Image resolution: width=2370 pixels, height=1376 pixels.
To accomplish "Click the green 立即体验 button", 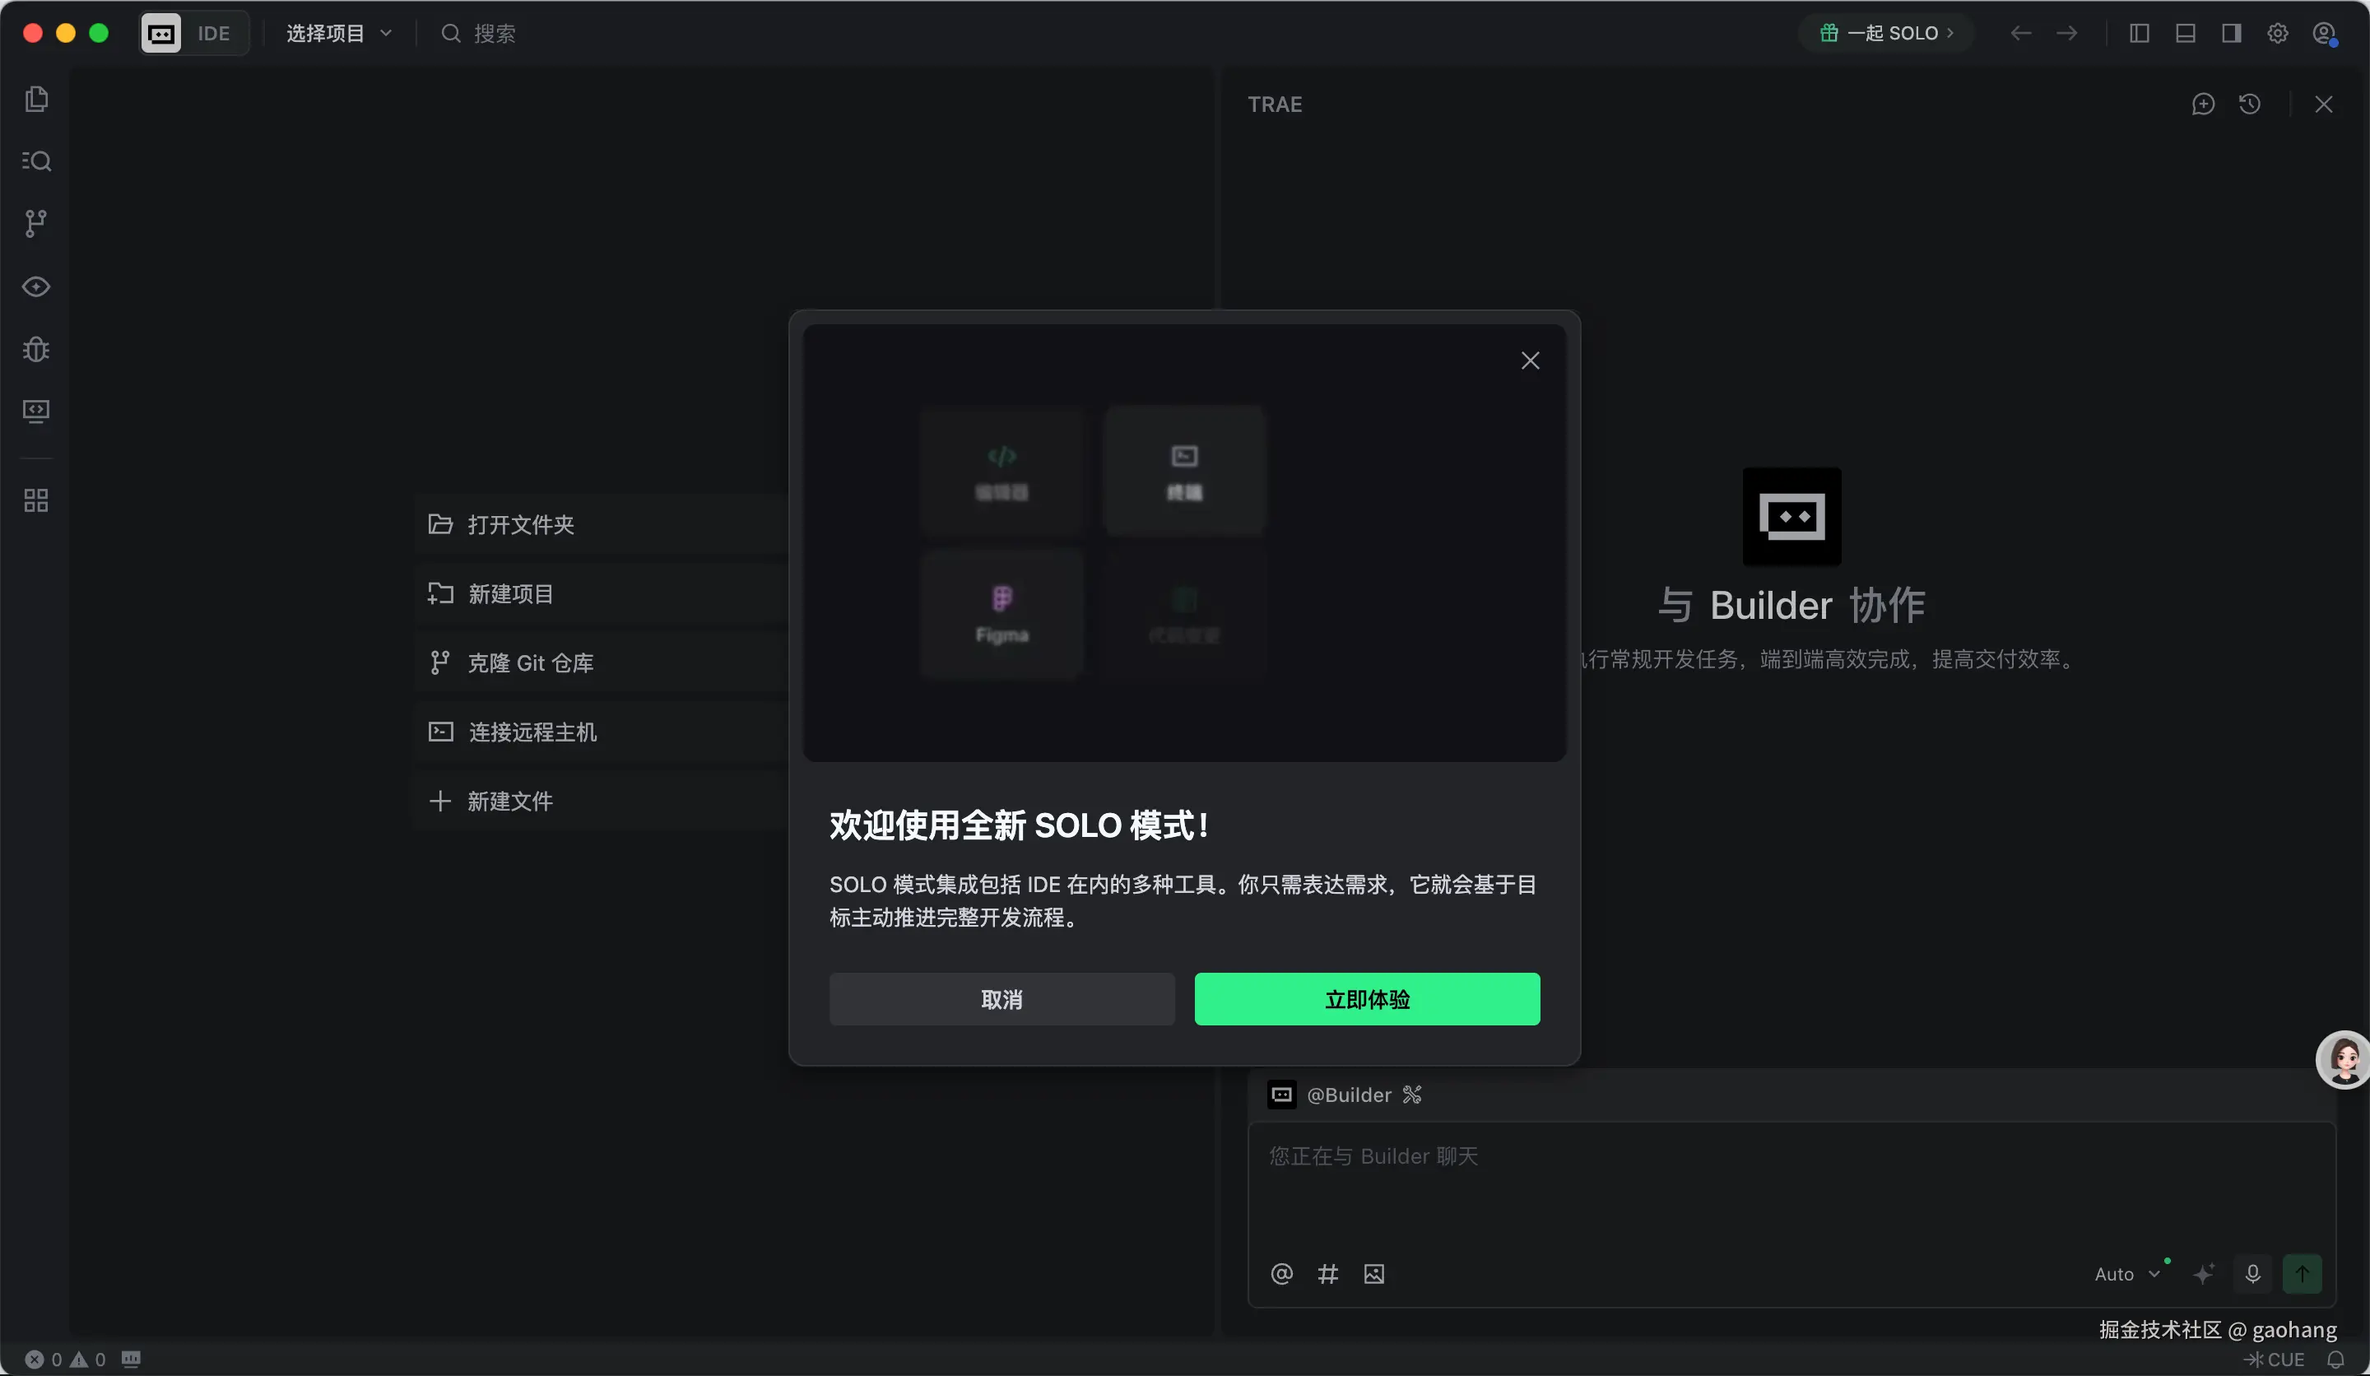I will [x=1367, y=999].
